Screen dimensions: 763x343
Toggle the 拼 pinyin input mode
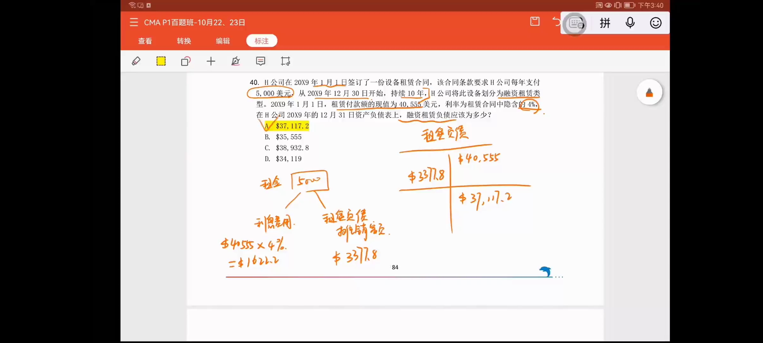605,23
